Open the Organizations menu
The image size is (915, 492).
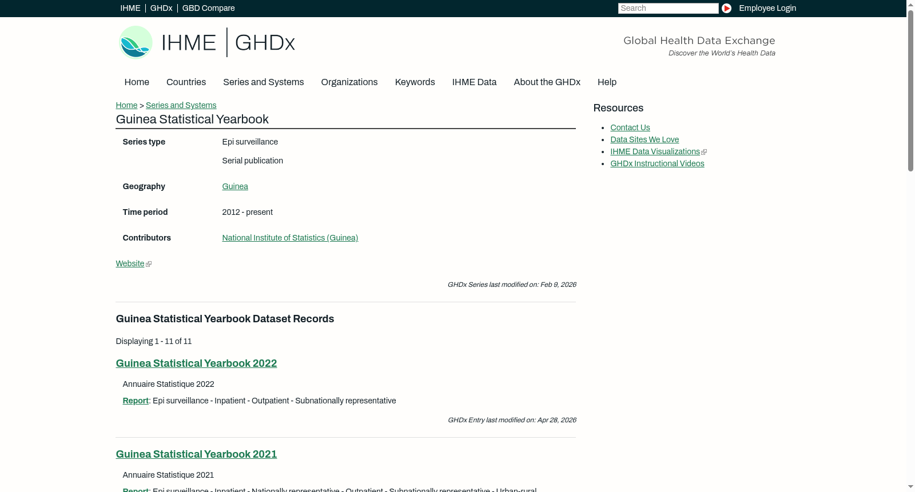(349, 82)
